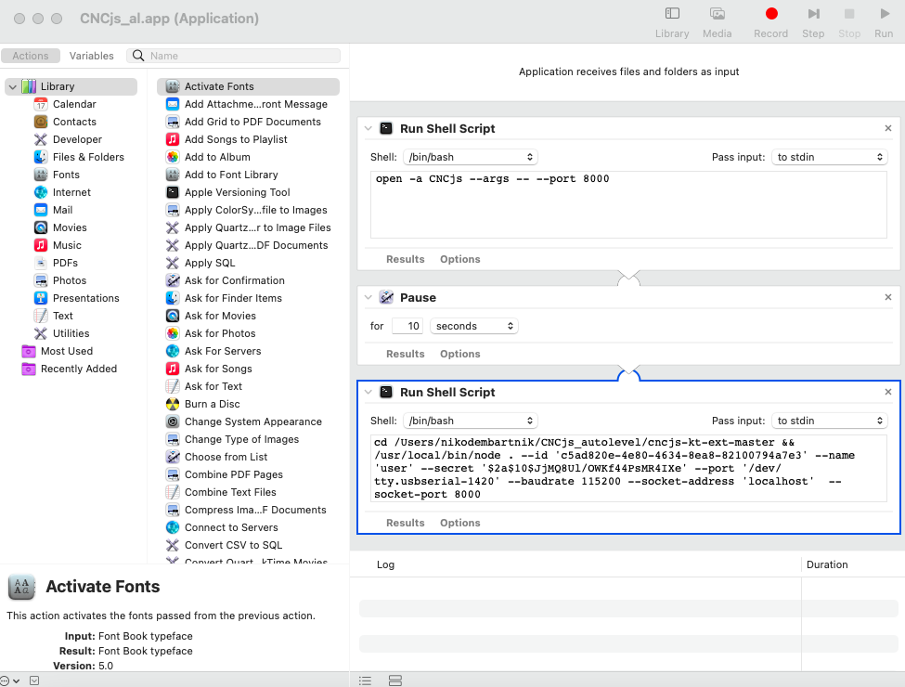Remove the first Run Shell Script action
Screen dimensions: 905x687
[888, 128]
